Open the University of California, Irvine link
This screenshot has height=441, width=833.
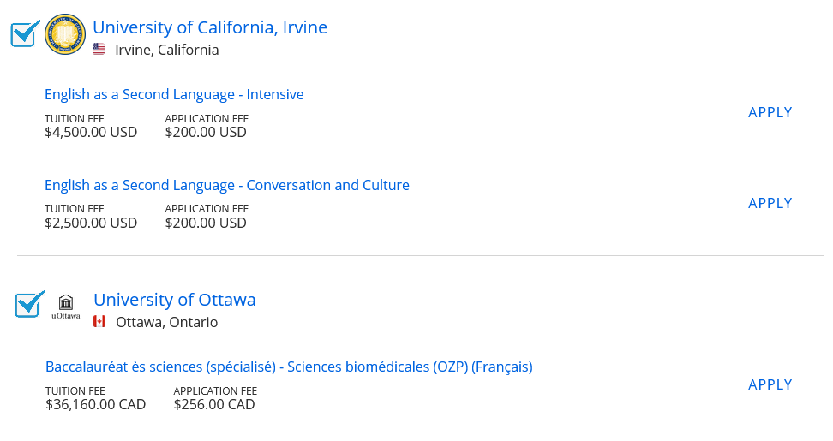(210, 27)
